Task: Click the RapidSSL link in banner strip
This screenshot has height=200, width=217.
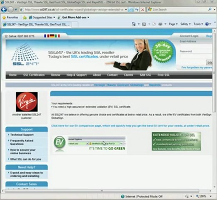Action: pyautogui.click(x=155, y=85)
